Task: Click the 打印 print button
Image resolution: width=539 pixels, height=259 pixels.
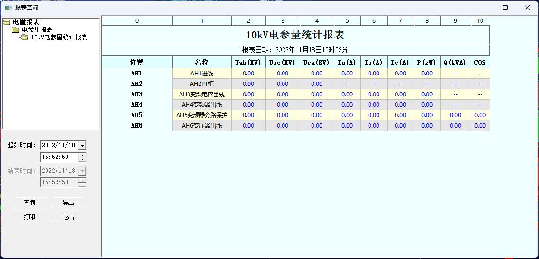Action: click(x=29, y=217)
